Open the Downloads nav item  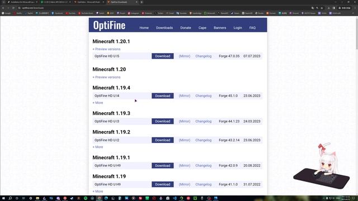164,28
